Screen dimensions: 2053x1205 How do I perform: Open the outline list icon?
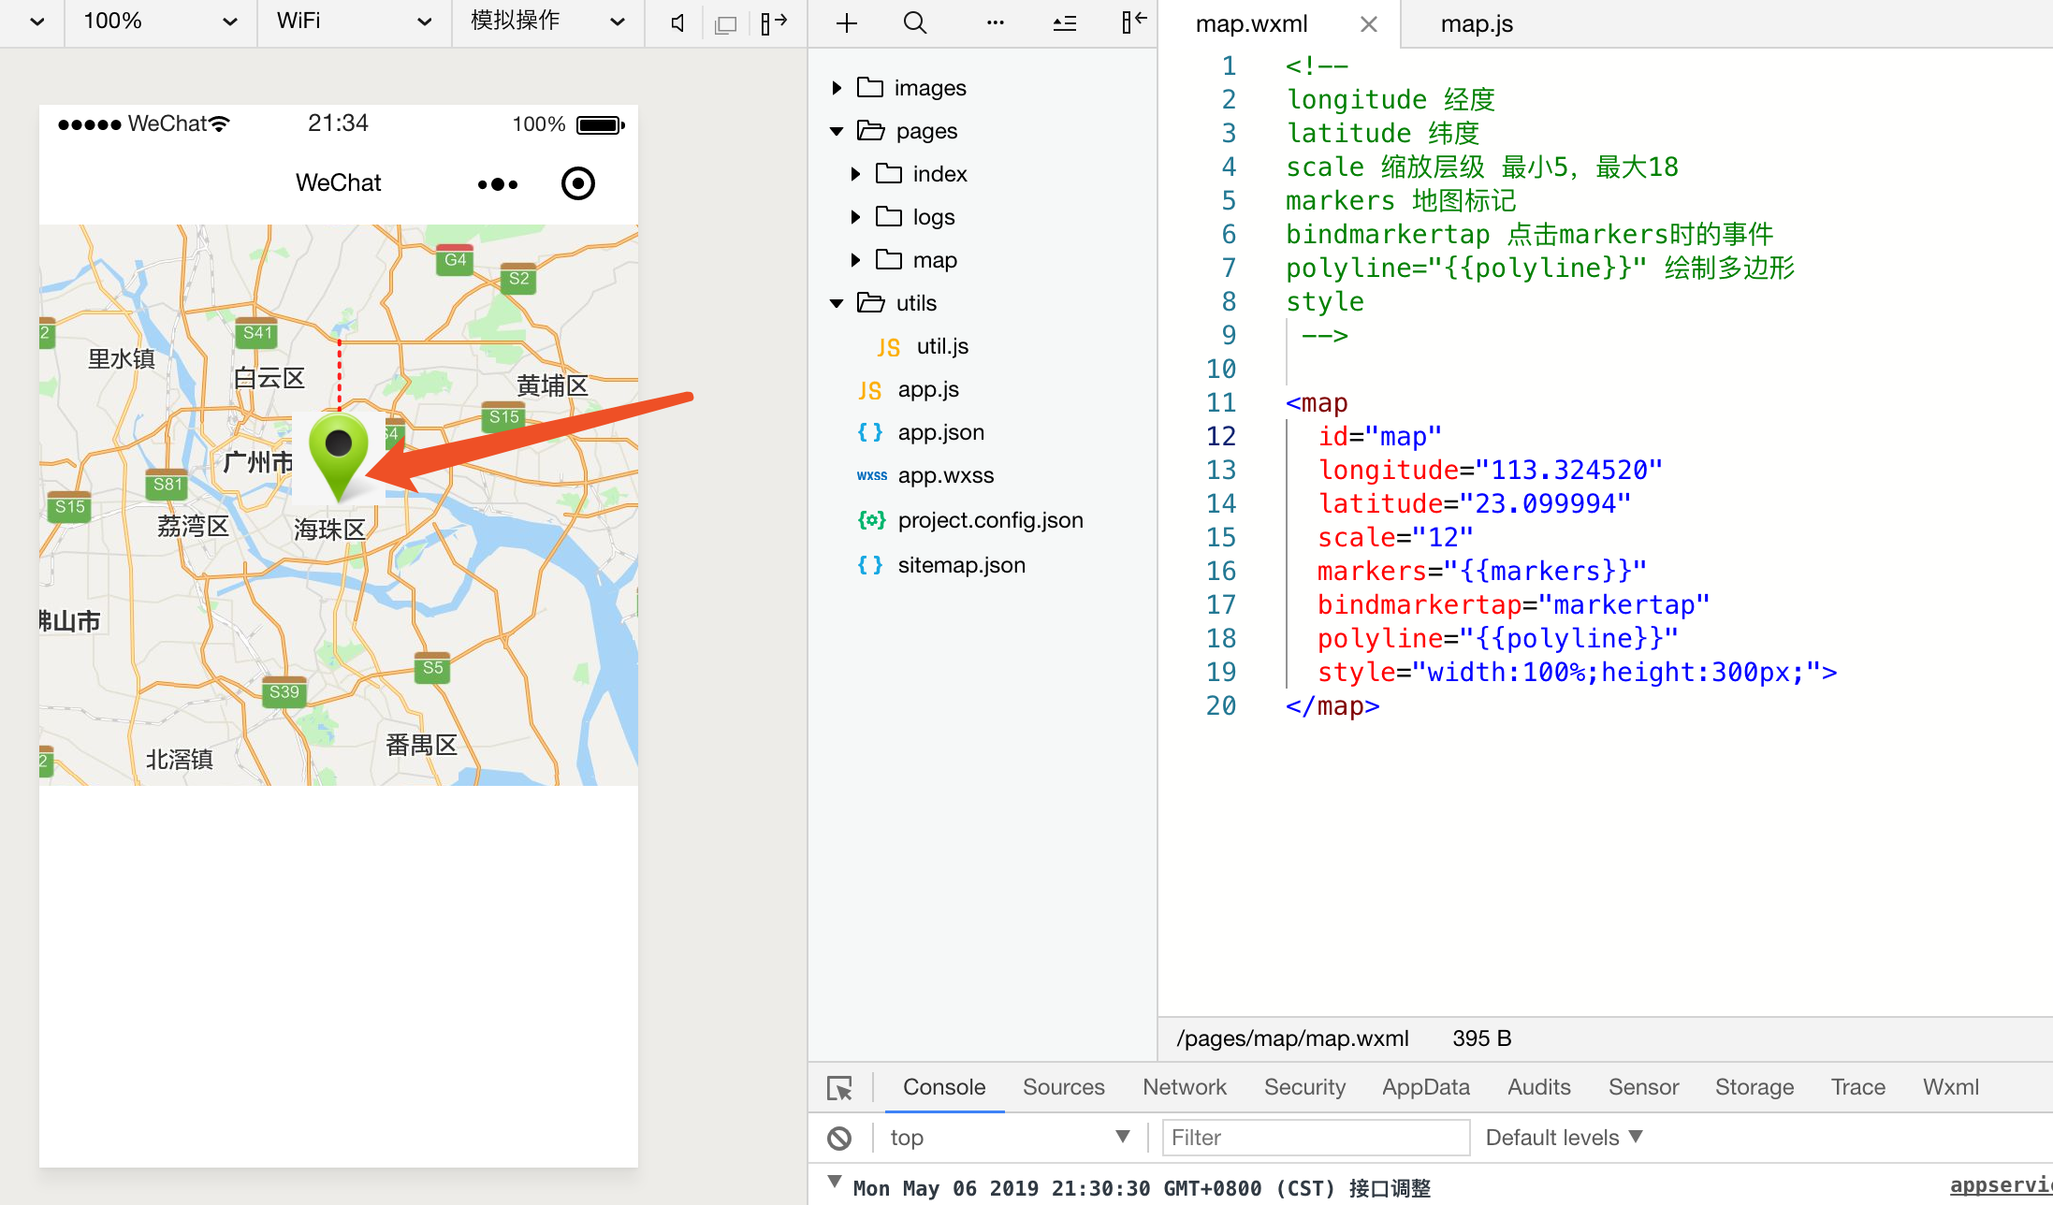tap(1064, 22)
